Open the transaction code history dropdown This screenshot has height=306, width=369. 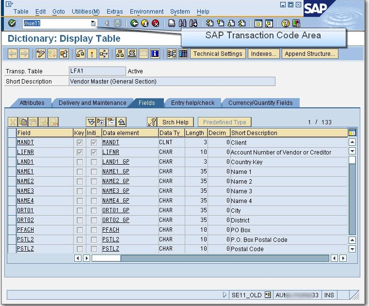click(93, 23)
